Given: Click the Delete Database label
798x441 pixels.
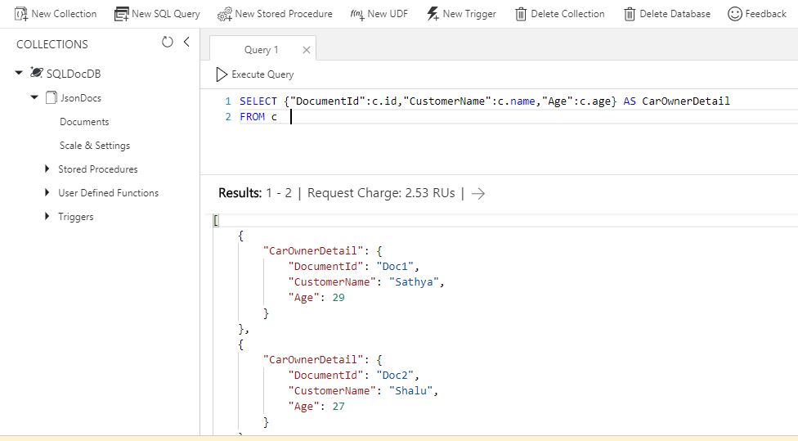Looking at the screenshot, I should pyautogui.click(x=675, y=14).
